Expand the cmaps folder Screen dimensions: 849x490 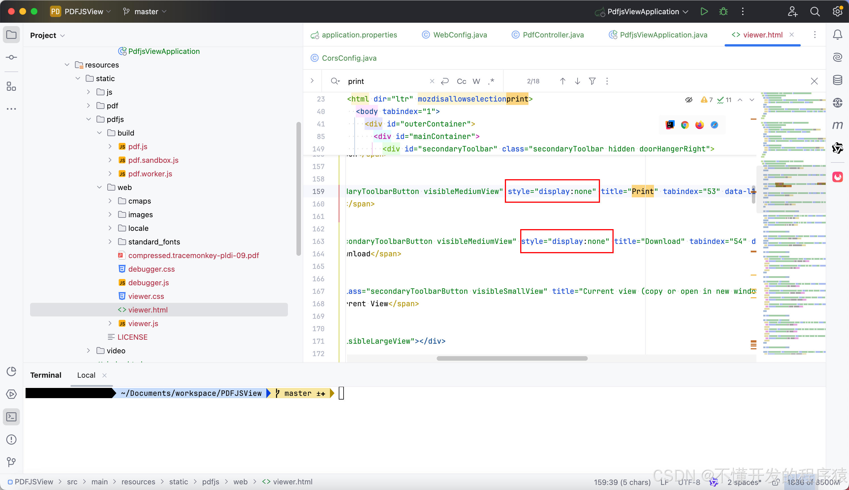(110, 201)
